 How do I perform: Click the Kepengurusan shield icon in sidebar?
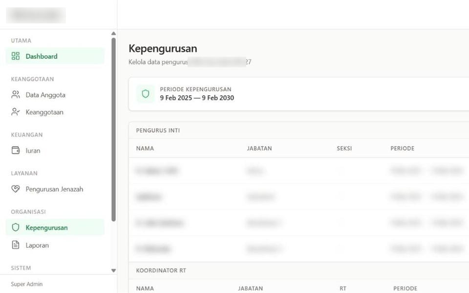click(x=16, y=227)
